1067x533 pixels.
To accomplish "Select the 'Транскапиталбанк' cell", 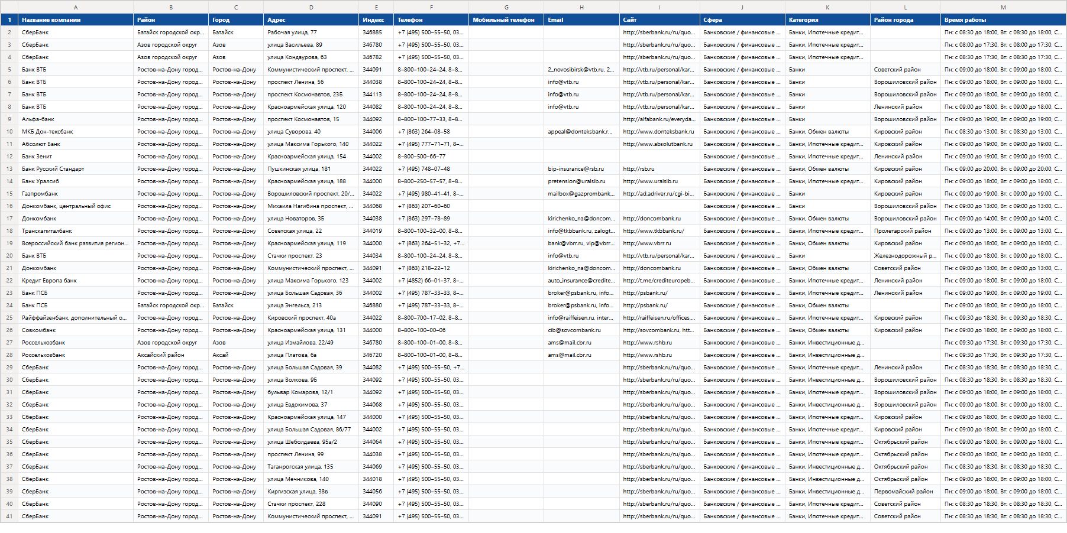I will click(76, 231).
